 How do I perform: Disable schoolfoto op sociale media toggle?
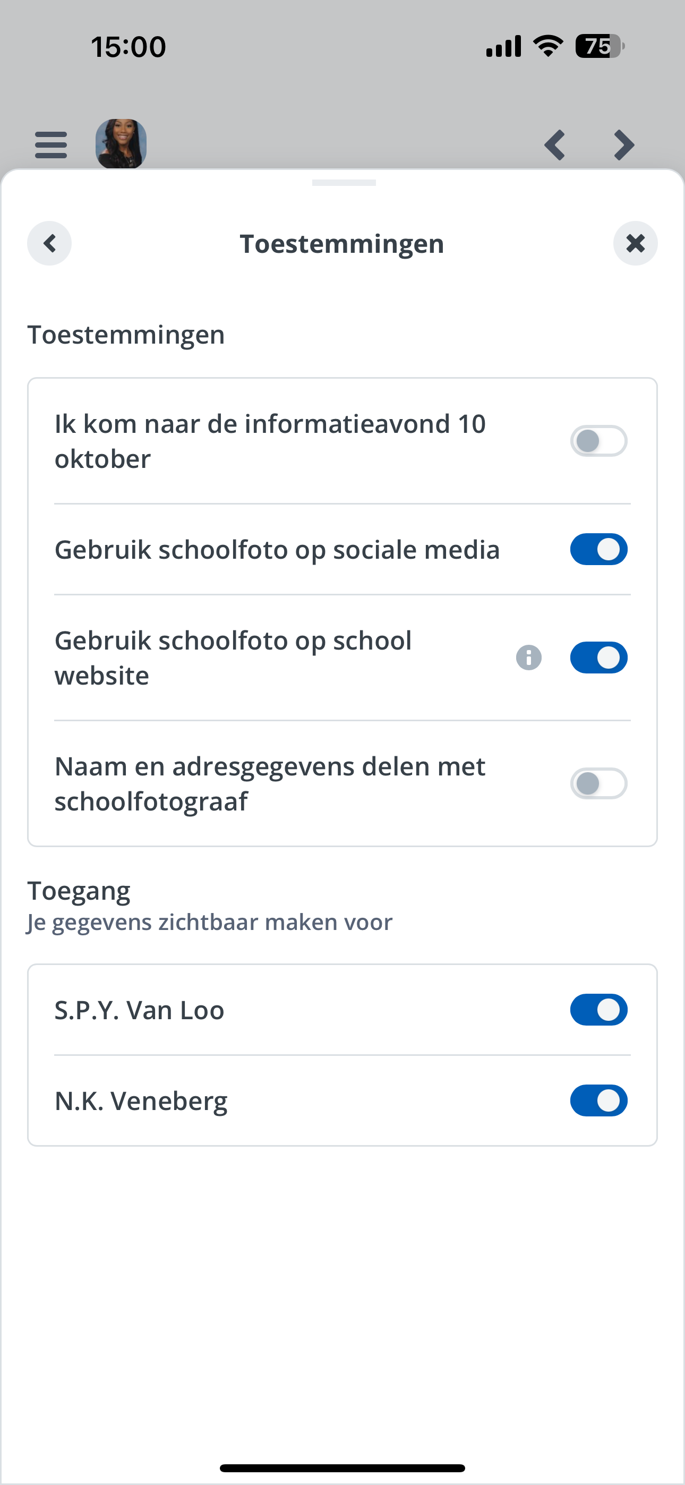click(x=599, y=549)
